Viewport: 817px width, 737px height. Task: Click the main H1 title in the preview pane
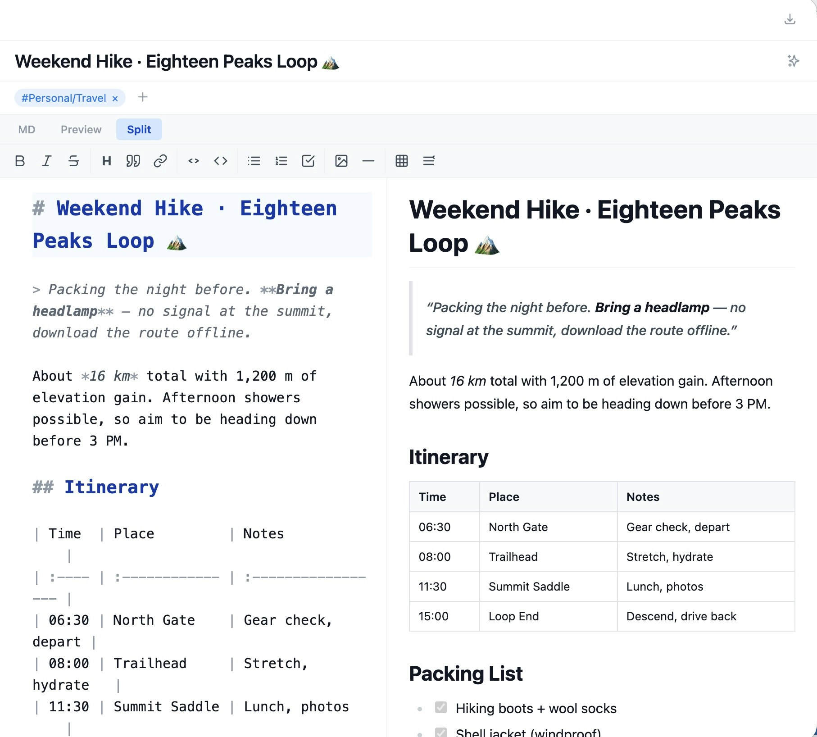pos(595,226)
